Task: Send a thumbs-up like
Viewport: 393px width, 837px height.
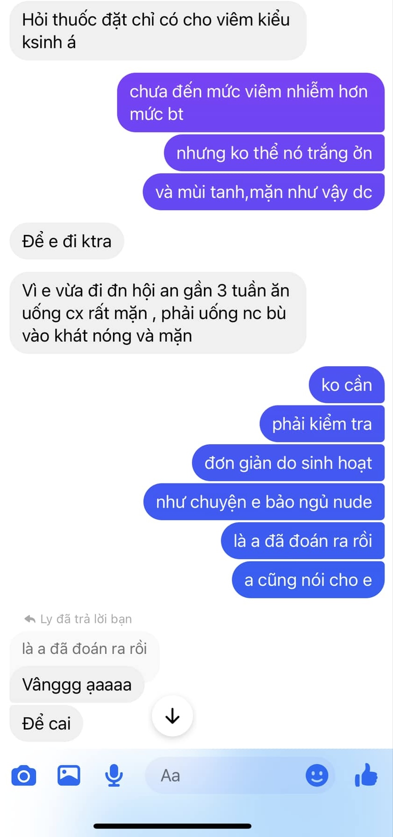Action: [366, 775]
